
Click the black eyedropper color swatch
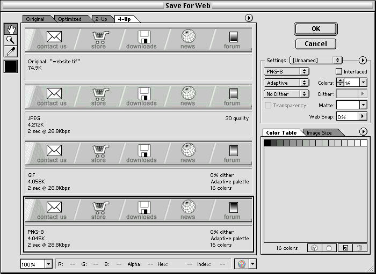point(11,66)
